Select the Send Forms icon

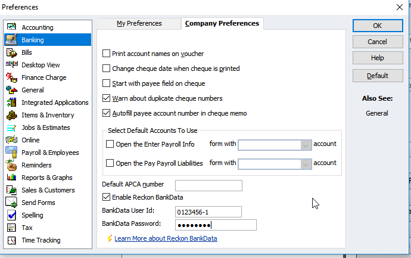click(x=11, y=203)
